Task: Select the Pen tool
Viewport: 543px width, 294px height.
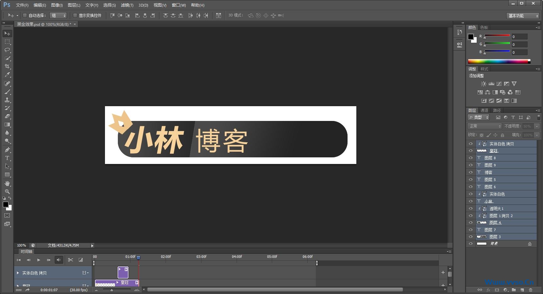Action: click(x=7, y=150)
